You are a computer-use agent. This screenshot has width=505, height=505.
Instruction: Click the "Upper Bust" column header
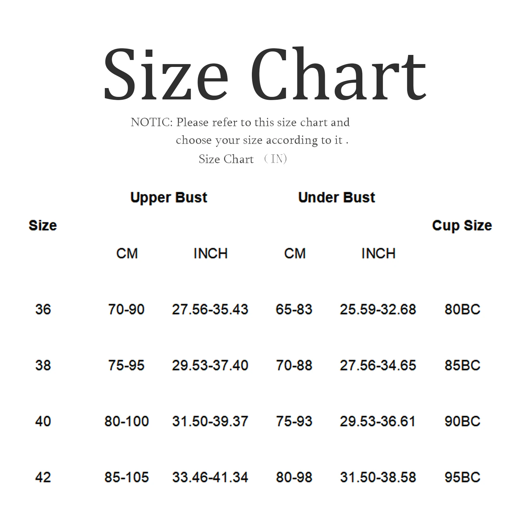[x=169, y=198]
